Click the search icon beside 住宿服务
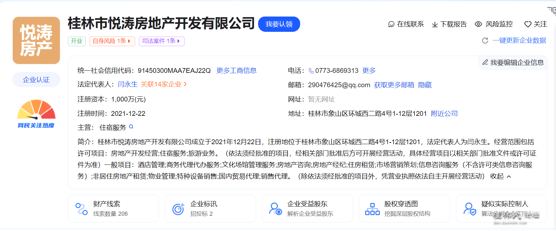The width and height of the screenshot is (556, 231). tap(131, 127)
